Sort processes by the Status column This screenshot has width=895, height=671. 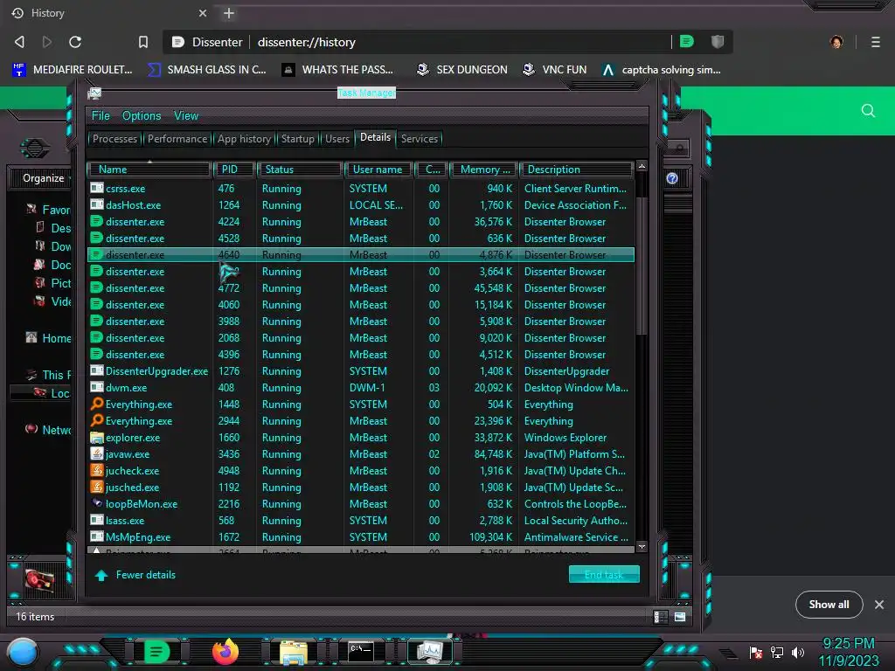point(300,169)
